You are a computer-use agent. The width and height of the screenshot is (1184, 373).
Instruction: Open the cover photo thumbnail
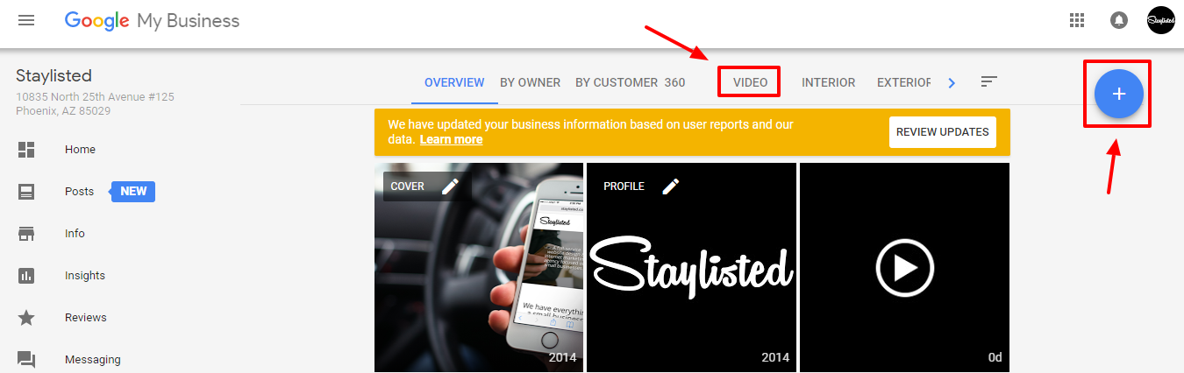479,267
